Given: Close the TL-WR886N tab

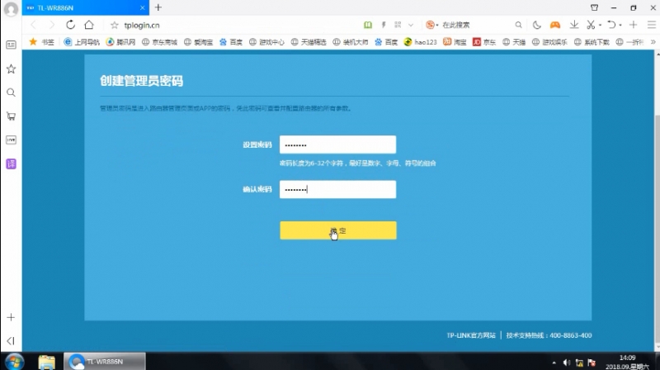Looking at the screenshot, I should tap(142, 7).
